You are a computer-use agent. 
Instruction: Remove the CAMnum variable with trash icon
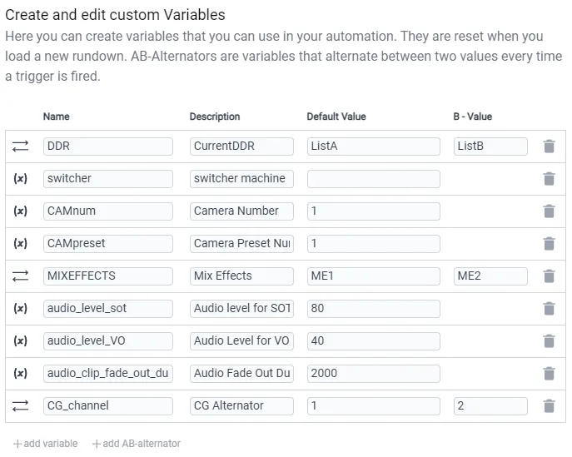click(x=549, y=211)
